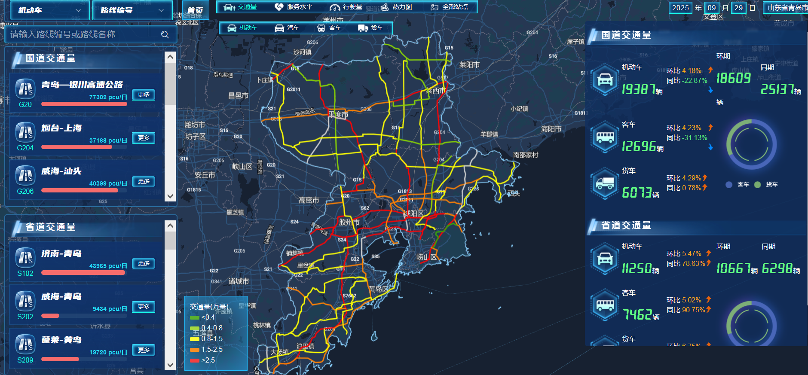Go to 首页 home button
The width and height of the screenshot is (808, 375).
tap(196, 10)
